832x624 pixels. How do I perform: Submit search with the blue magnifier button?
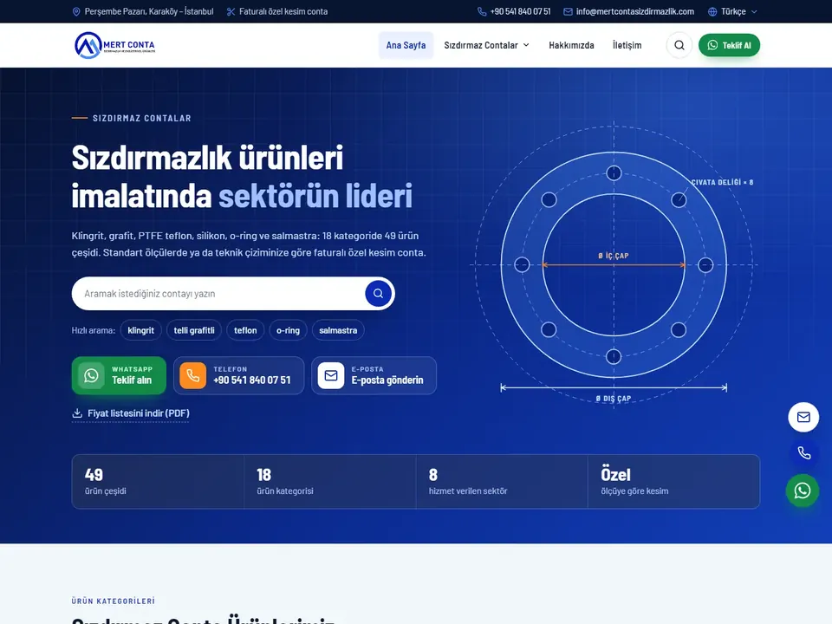click(x=379, y=294)
